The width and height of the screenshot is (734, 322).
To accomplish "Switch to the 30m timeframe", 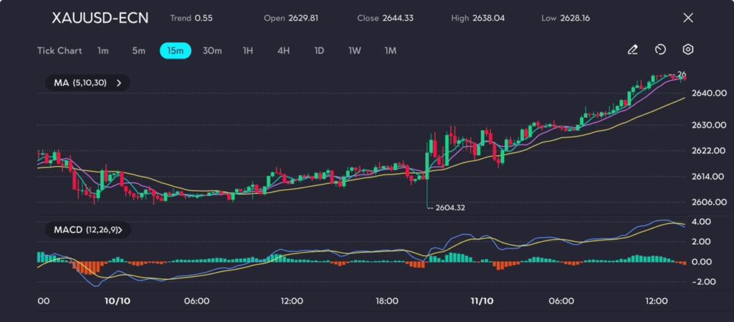I will pyautogui.click(x=212, y=51).
